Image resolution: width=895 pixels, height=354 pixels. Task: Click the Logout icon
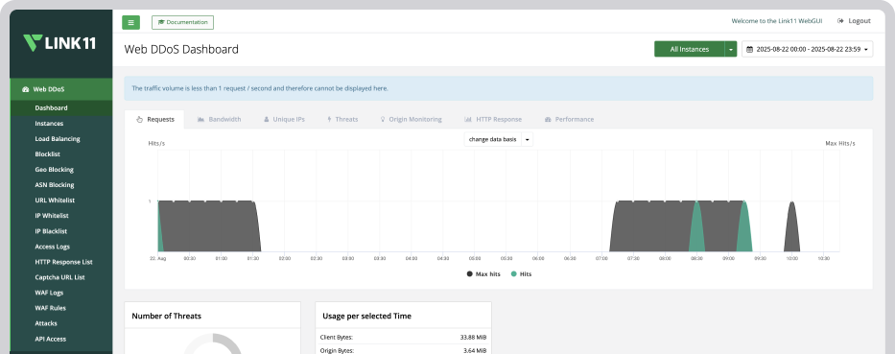(840, 21)
